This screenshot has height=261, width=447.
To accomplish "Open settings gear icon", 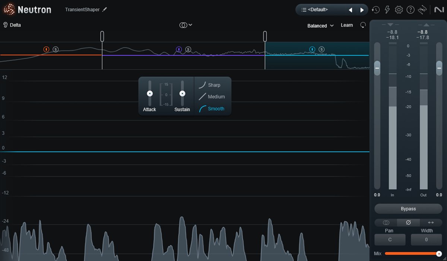I will [x=399, y=10].
